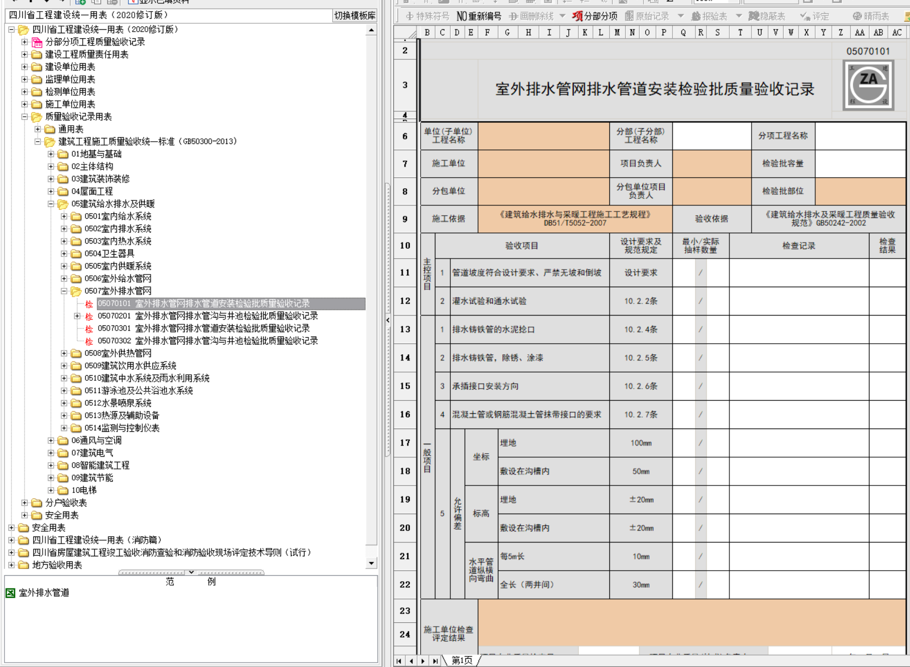Viewport: 910px width, 667px height.
Task: Select column header AA
Action: click(860, 33)
